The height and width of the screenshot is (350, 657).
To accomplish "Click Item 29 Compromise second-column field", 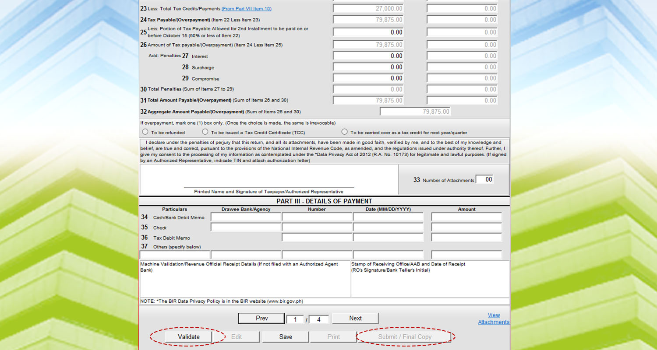I will (462, 78).
